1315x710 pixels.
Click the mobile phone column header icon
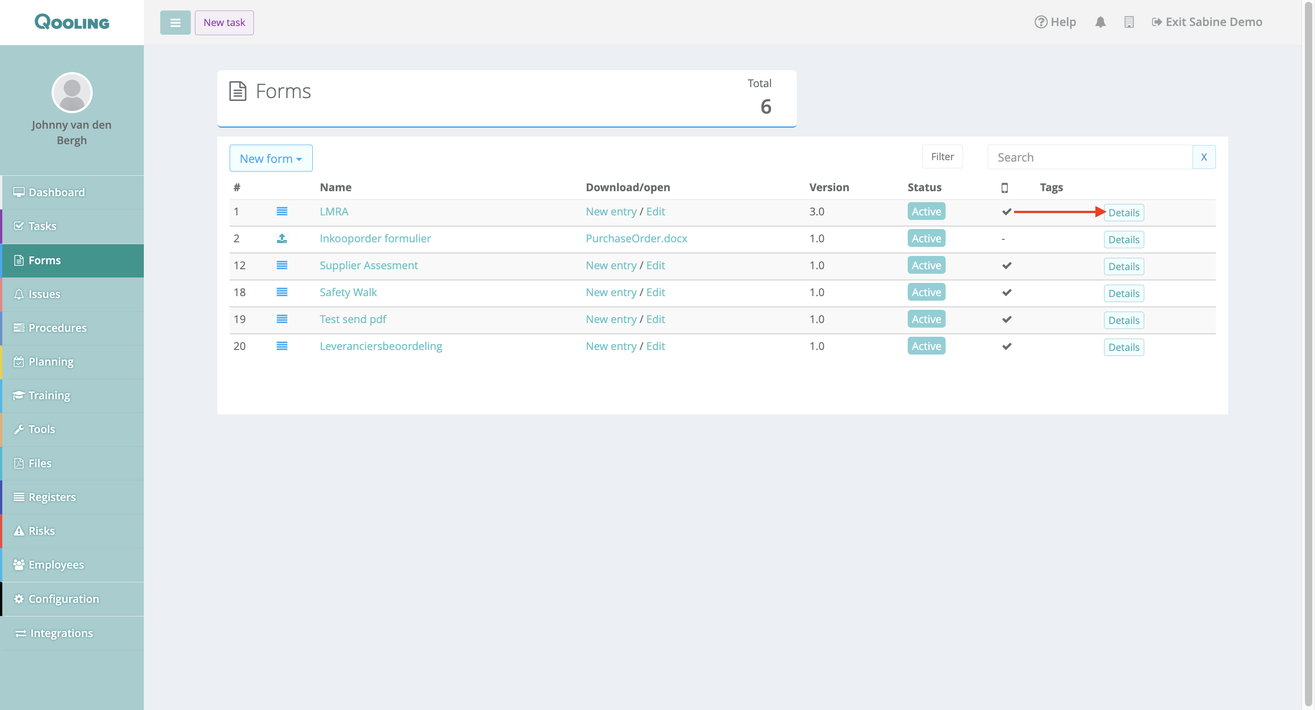coord(1004,188)
